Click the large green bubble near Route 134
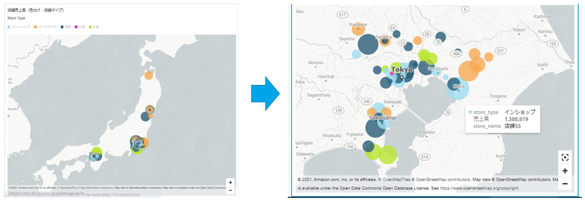585x202 pixels. click(x=388, y=155)
